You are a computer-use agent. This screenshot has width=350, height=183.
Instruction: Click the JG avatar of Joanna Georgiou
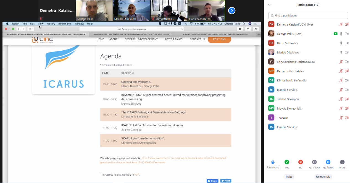271,99
